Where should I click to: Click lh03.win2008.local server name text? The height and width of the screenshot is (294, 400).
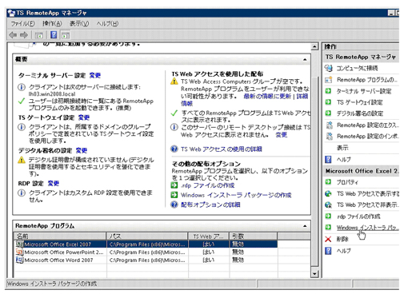52,94
